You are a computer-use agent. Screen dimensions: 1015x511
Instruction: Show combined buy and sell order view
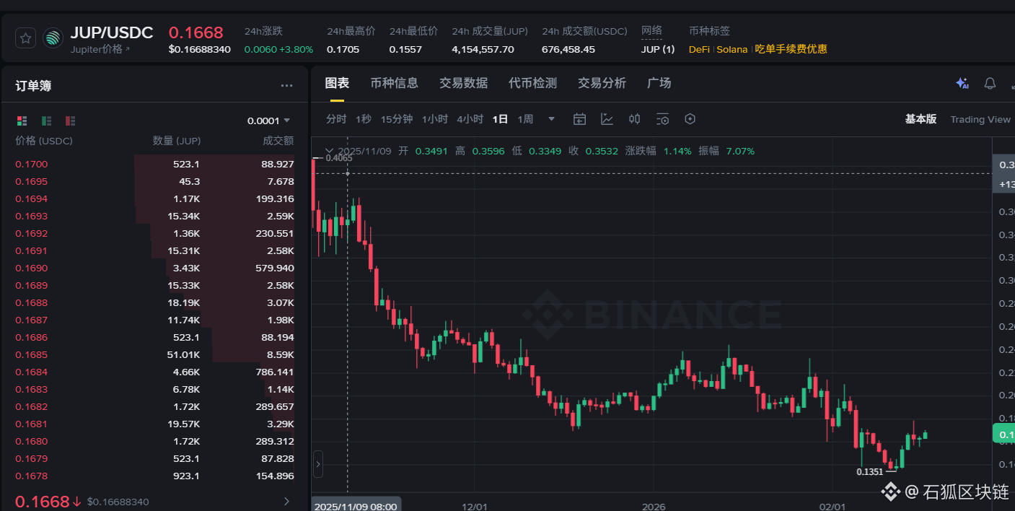(22, 121)
